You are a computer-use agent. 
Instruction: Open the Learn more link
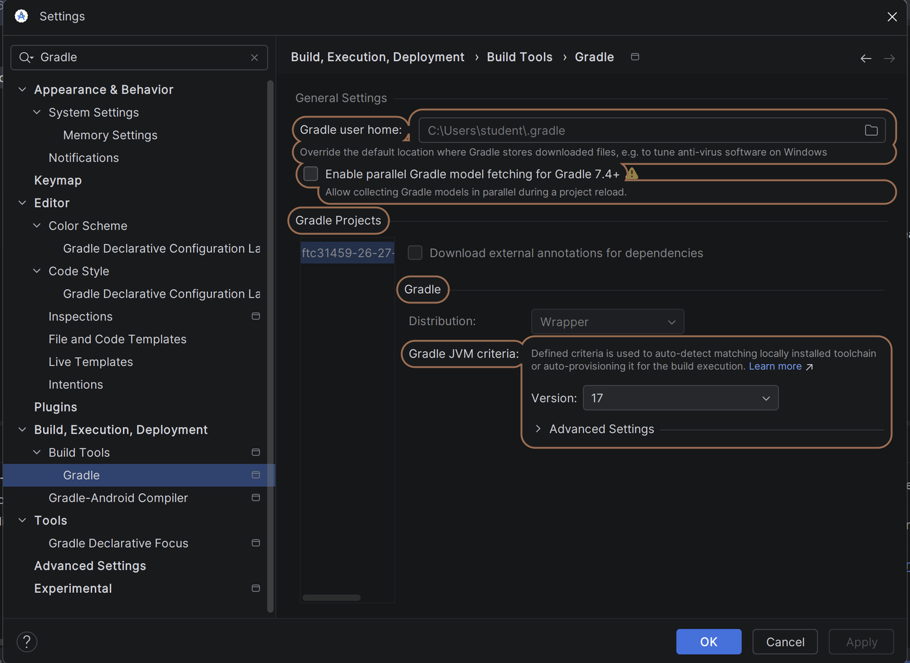click(775, 367)
